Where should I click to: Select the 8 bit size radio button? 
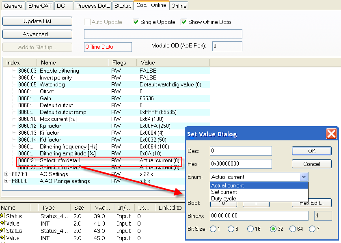[x=231, y=229]
